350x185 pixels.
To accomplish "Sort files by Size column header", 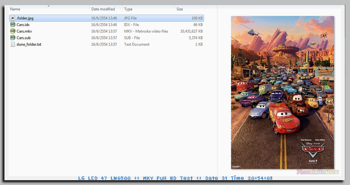I will click(x=179, y=9).
